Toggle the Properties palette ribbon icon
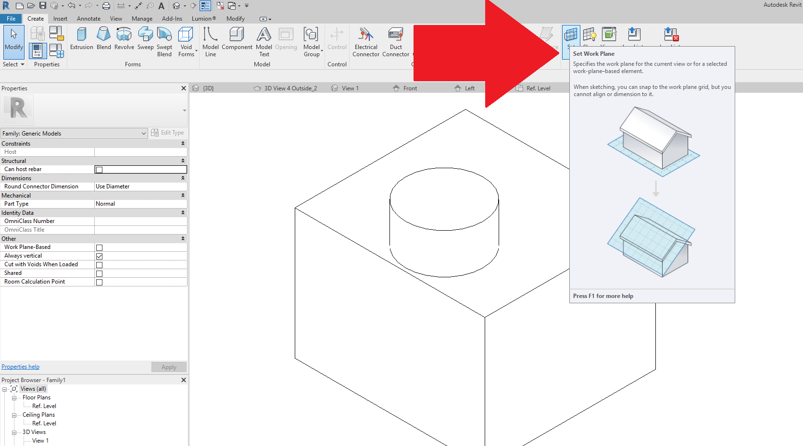The width and height of the screenshot is (803, 446). (x=38, y=50)
